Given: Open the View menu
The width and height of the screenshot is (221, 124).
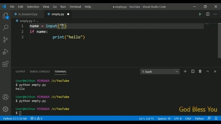Looking at the screenshot, I should coord(46,7).
